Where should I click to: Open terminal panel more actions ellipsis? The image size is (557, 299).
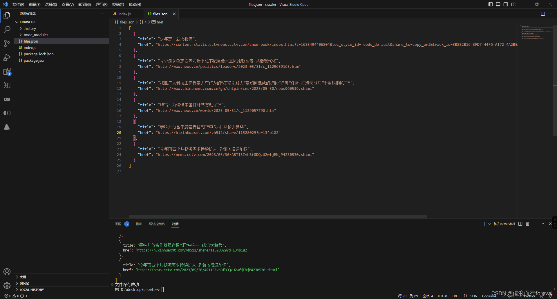tap(535, 224)
